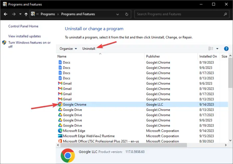The height and width of the screenshot is (164, 233).
Task: Select the Google Chrome name entry
Action: point(75,105)
